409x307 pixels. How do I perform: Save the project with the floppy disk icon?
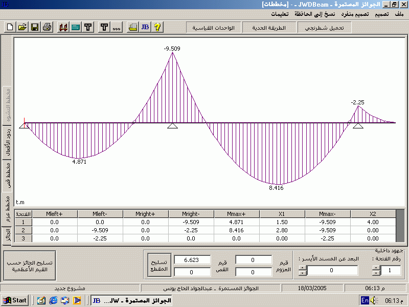click(34, 27)
